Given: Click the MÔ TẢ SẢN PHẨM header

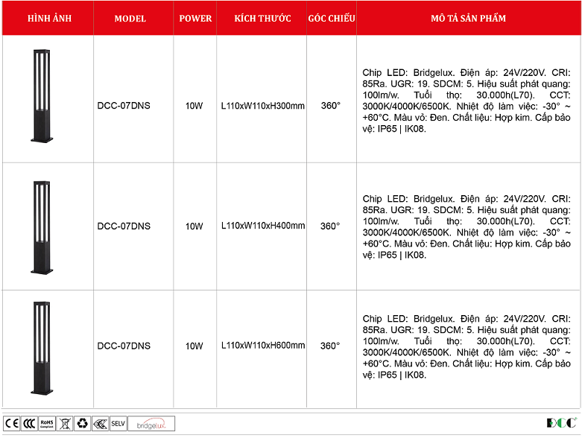Looking at the screenshot, I should pos(467,19).
